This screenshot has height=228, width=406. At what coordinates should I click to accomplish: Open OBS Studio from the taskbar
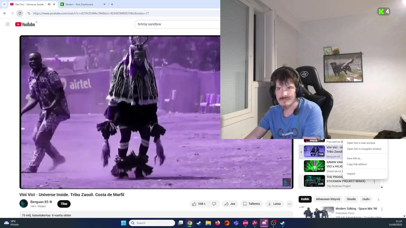(273, 223)
